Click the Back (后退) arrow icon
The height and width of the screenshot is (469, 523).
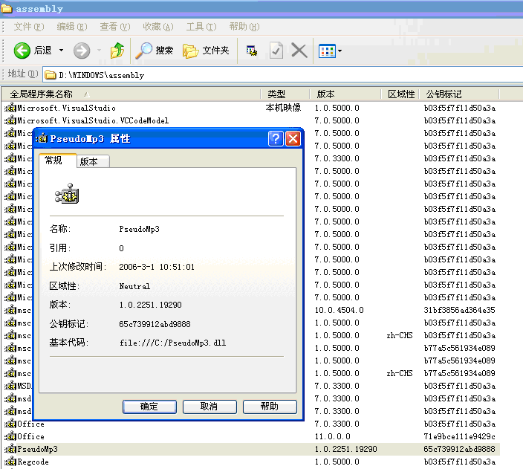pyautogui.click(x=22, y=51)
